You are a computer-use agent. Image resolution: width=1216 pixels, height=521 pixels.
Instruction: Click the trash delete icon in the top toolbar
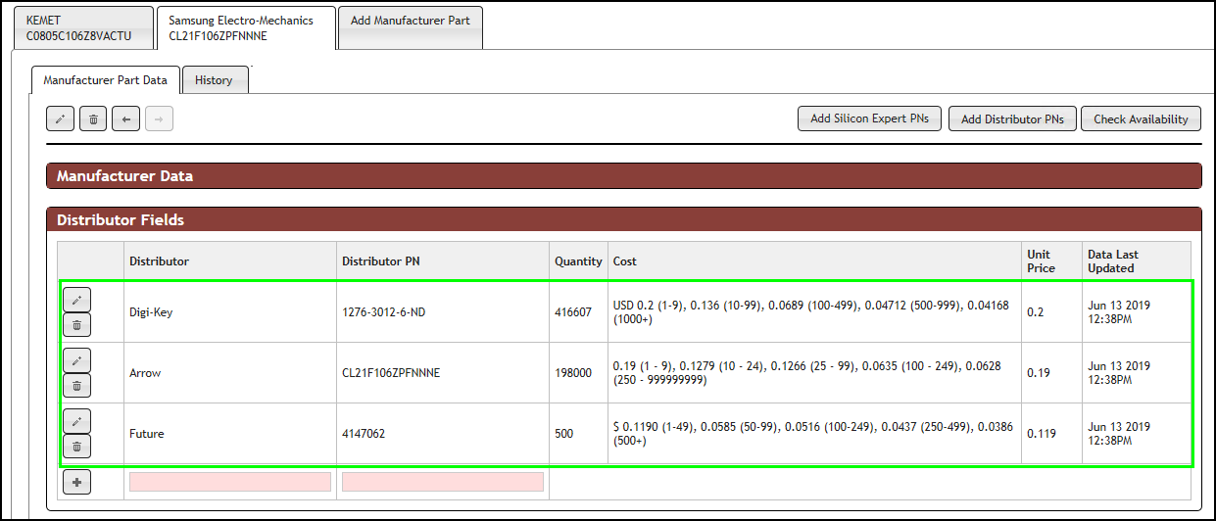pos(93,119)
